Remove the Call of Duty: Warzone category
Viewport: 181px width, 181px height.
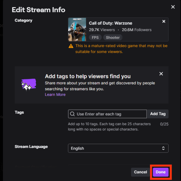click(164, 21)
